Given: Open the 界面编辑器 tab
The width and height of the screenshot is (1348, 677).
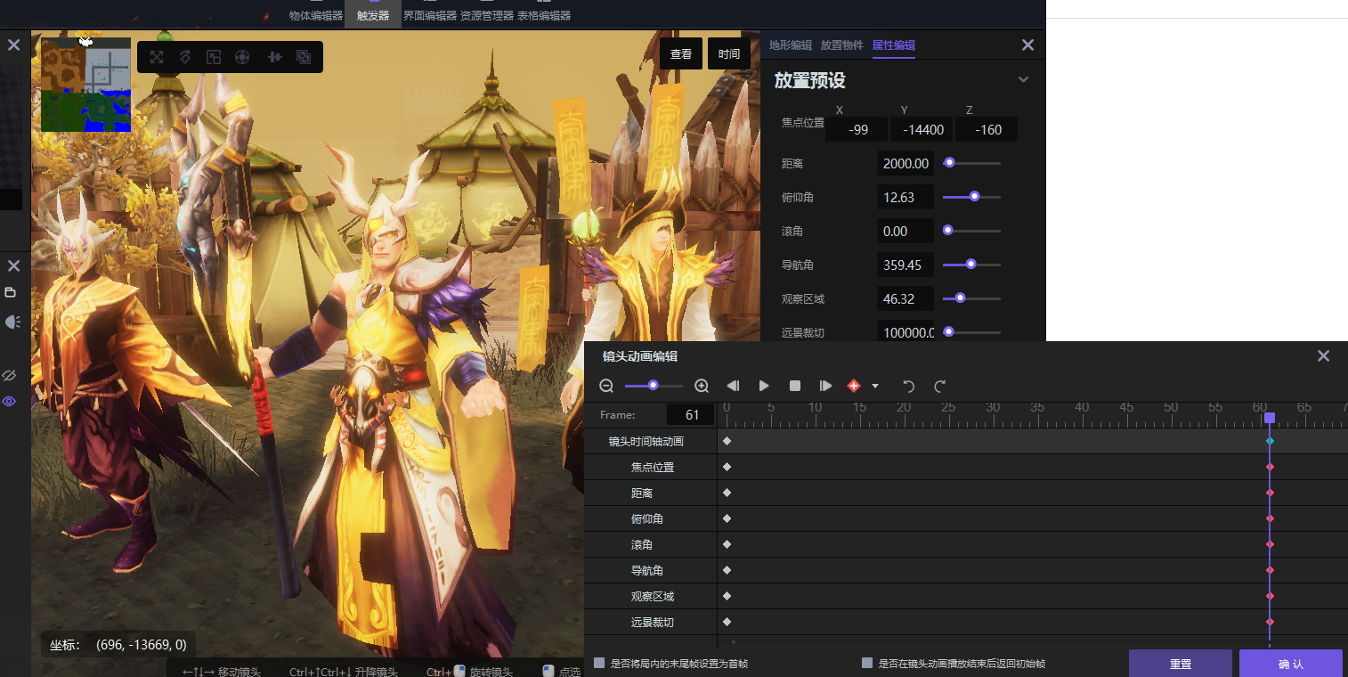Looking at the screenshot, I should coord(430,15).
